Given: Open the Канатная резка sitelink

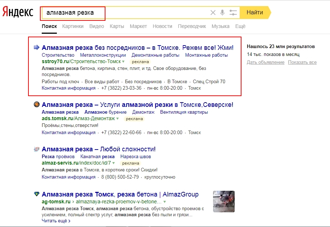Looking at the screenshot, I should (x=98, y=156).
